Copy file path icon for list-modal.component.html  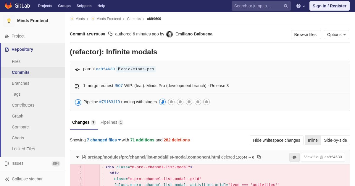259,157
